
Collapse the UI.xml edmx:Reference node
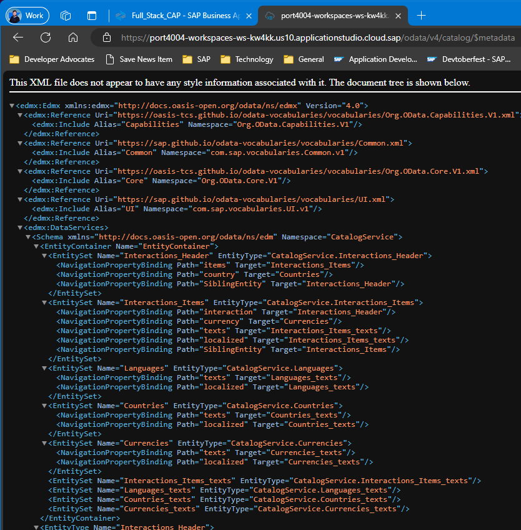(20, 199)
